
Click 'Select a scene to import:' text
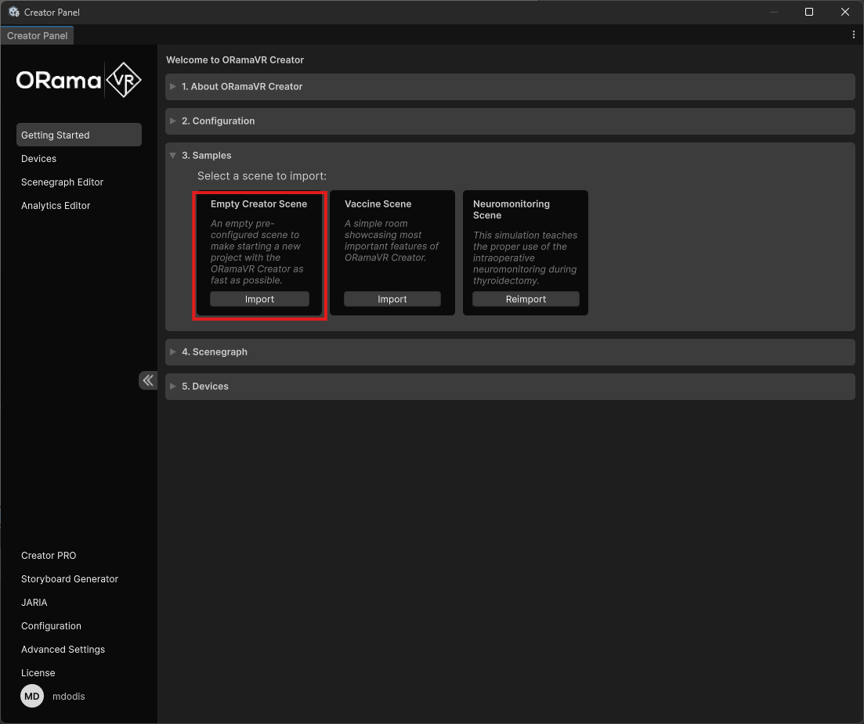[x=262, y=176]
